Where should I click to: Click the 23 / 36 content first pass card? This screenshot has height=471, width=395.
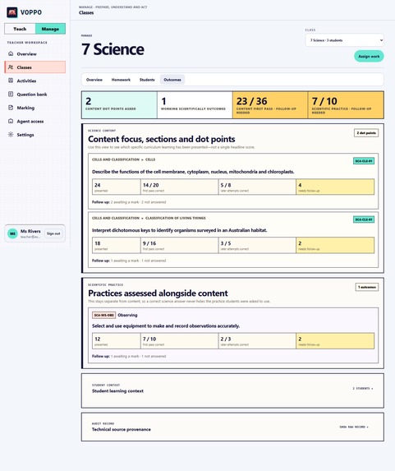click(270, 105)
